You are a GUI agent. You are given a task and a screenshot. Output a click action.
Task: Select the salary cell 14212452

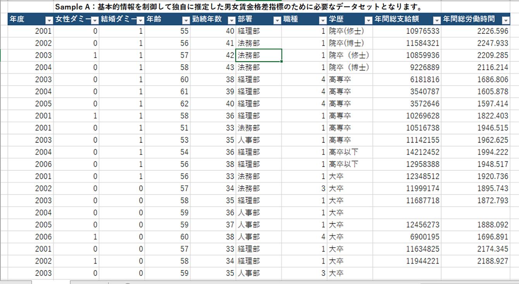(x=406, y=152)
